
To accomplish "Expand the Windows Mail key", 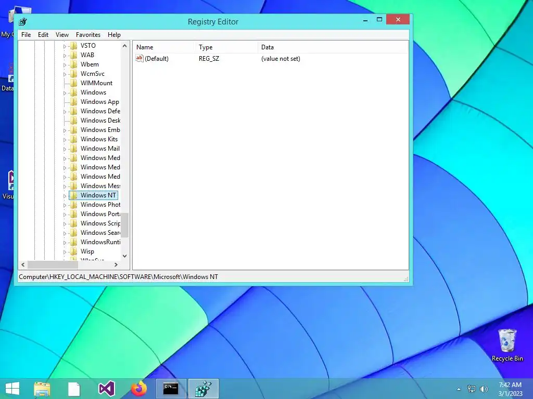I will tap(65, 149).
